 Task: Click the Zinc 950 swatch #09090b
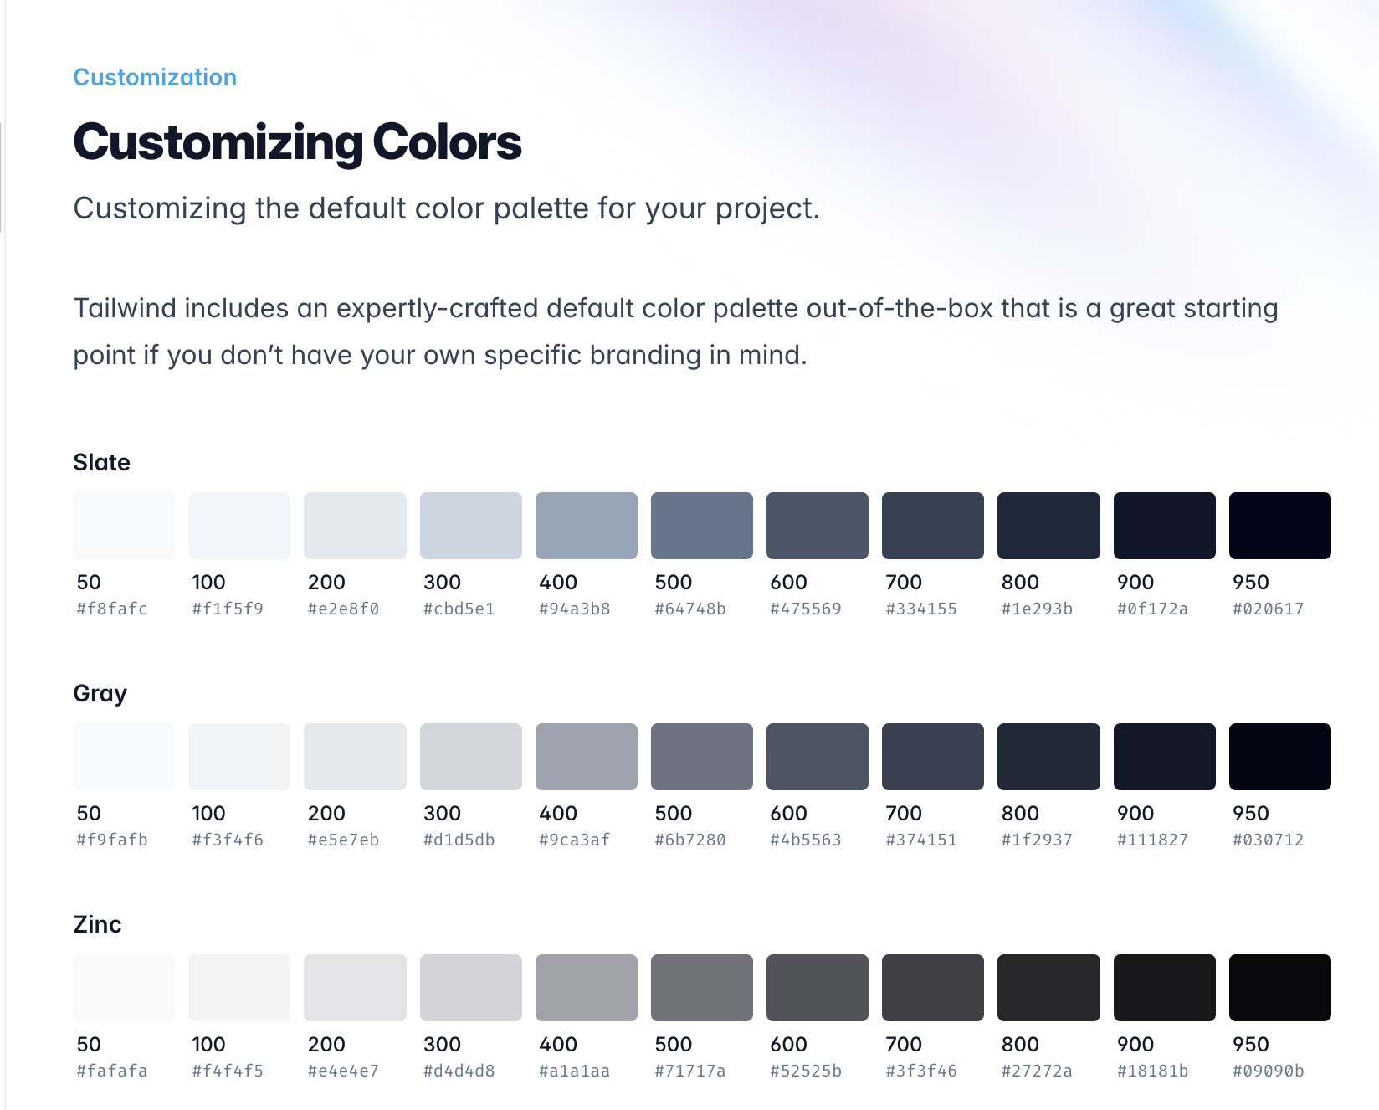click(x=1280, y=988)
